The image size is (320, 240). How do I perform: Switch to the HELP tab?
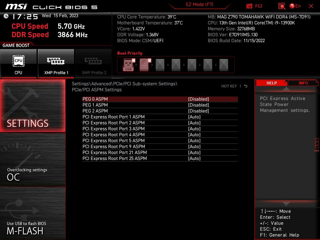point(272,83)
